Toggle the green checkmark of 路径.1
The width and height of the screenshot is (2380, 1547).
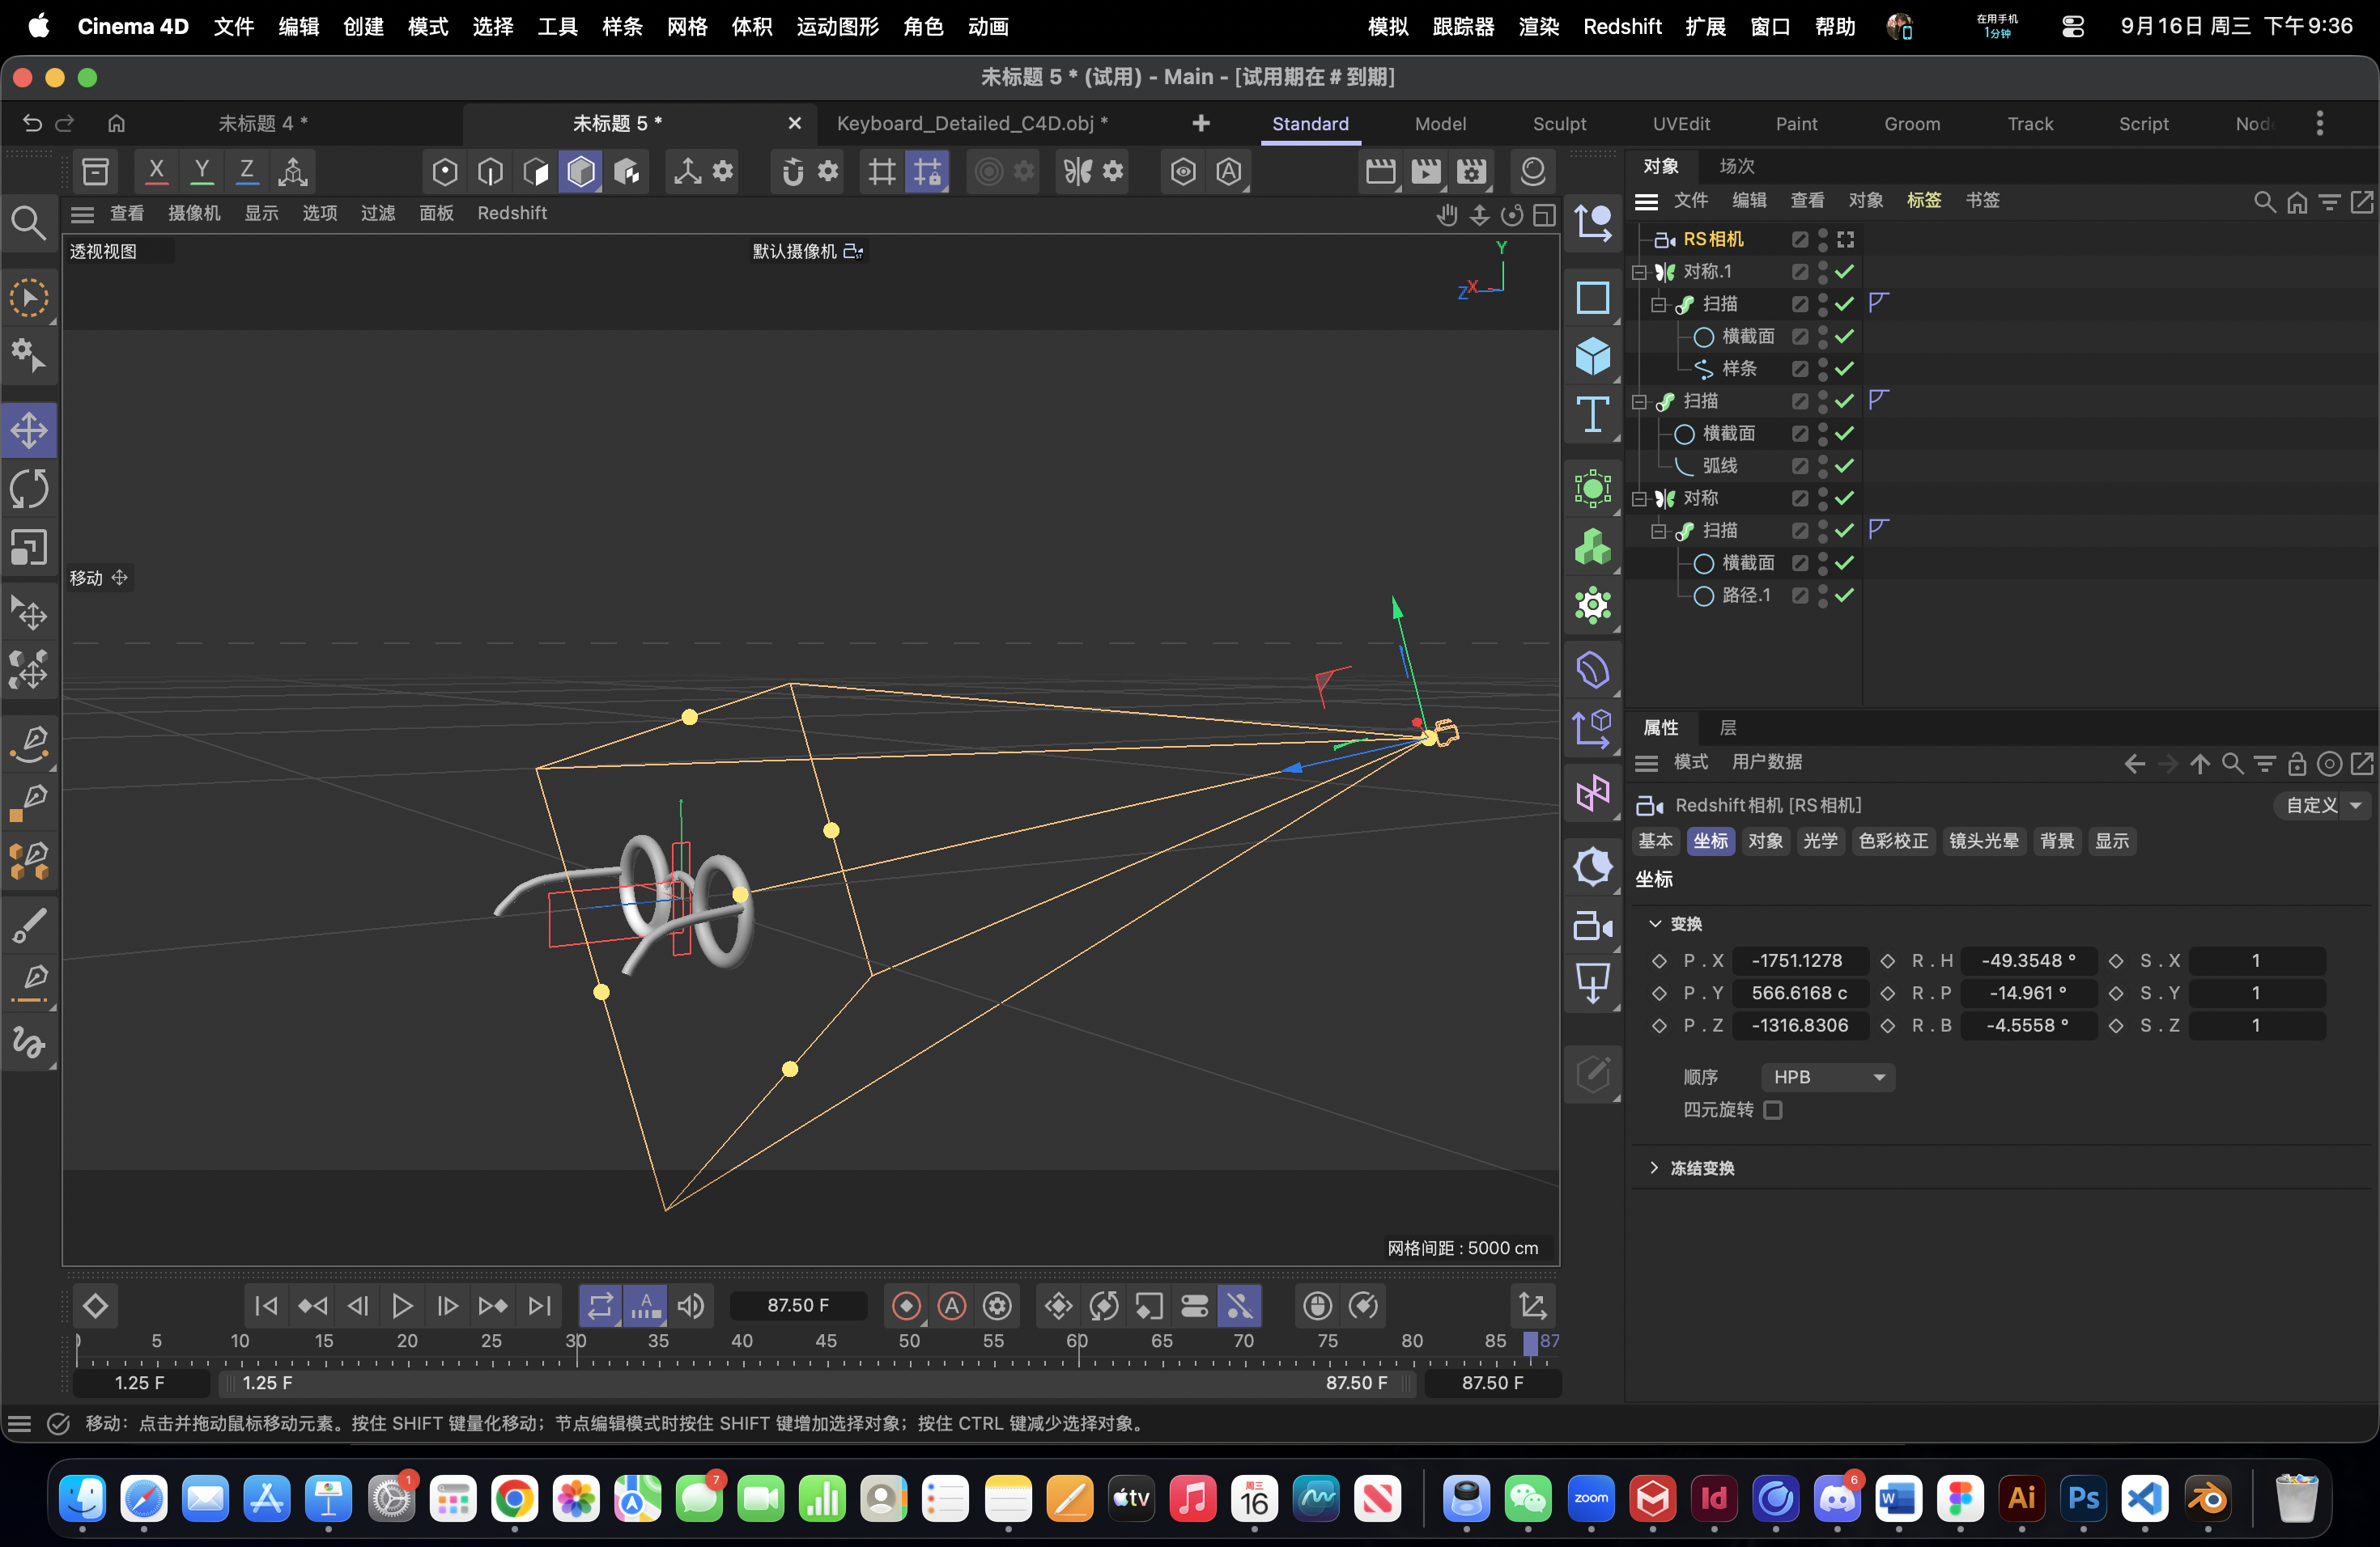point(1845,595)
